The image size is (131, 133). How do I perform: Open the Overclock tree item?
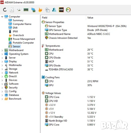(x=18, y=35)
